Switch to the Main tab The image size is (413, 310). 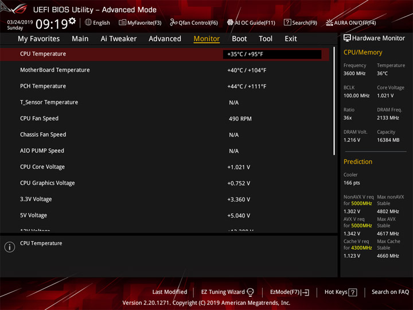80,39
